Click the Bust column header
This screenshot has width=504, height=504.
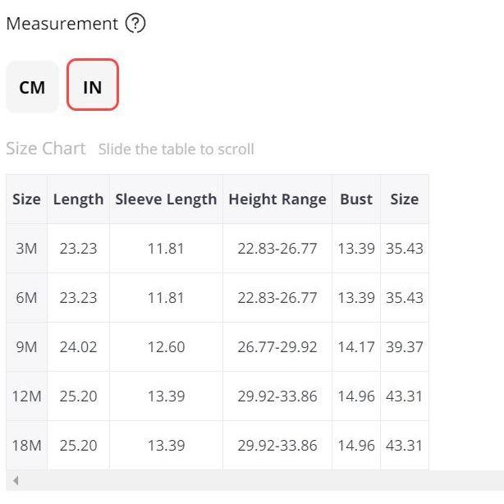point(356,199)
